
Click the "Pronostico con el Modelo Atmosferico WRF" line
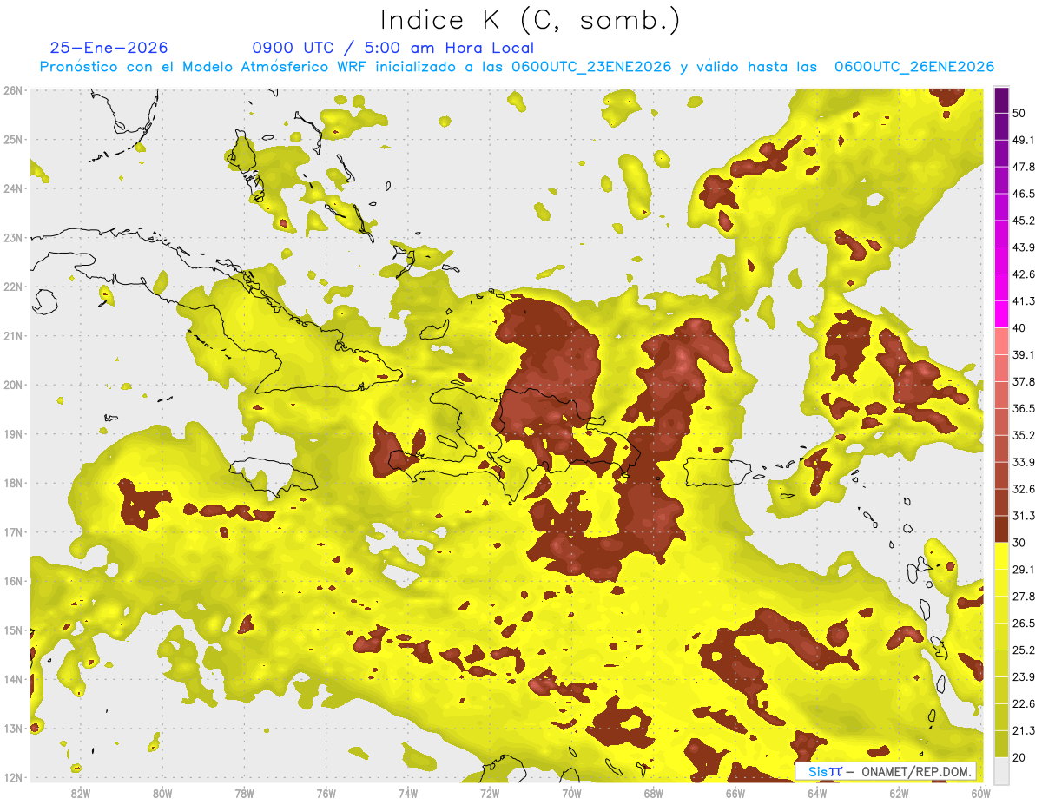[517, 67]
